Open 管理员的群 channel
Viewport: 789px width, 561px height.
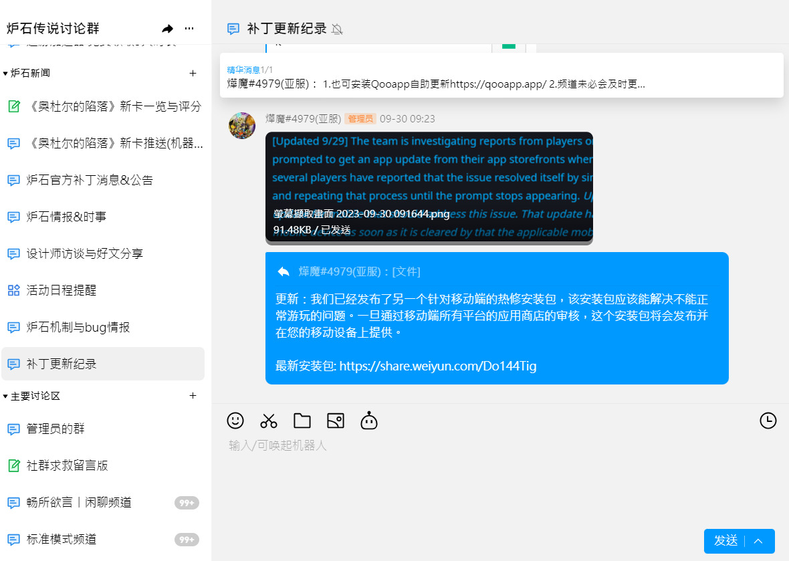point(103,429)
